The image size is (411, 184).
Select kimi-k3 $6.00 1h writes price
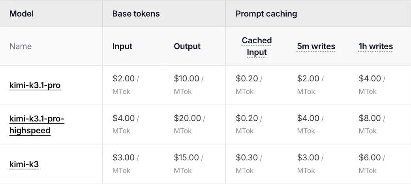click(370, 157)
